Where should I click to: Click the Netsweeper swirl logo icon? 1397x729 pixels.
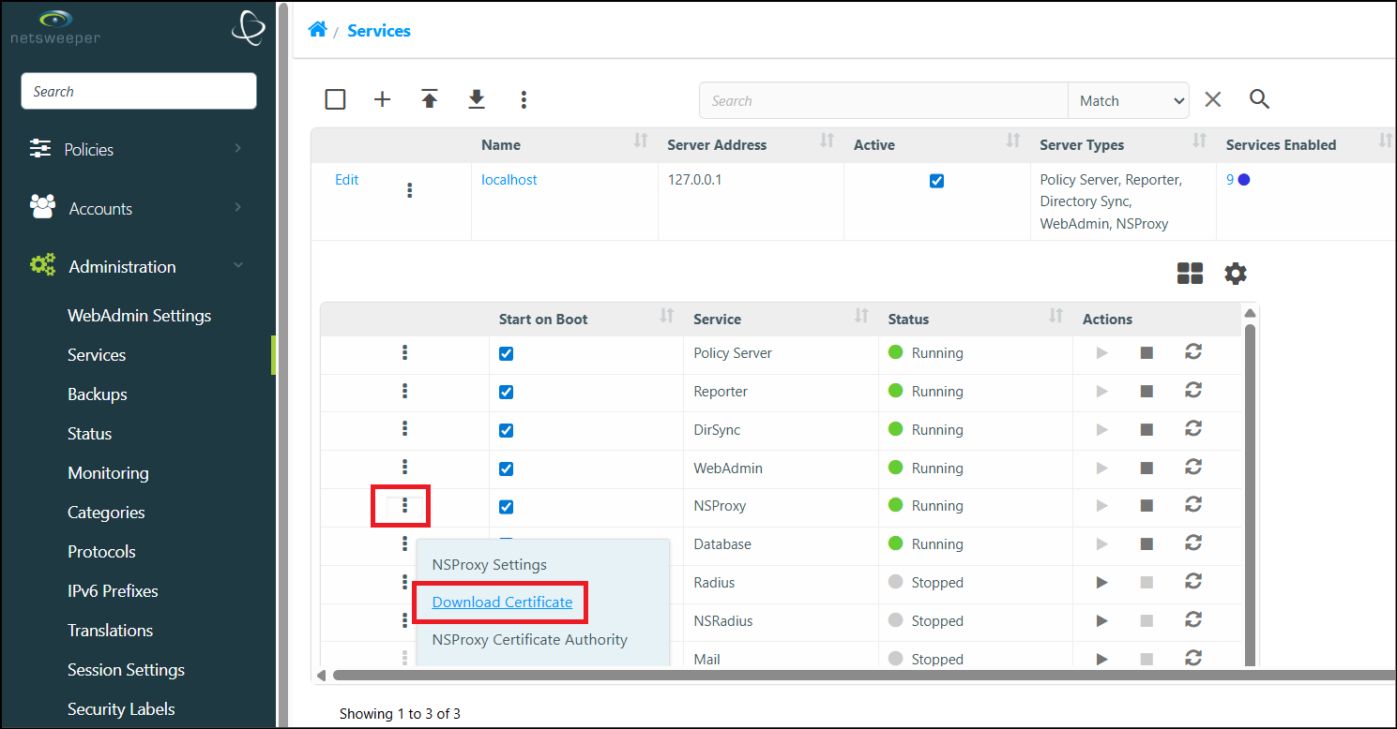(249, 28)
